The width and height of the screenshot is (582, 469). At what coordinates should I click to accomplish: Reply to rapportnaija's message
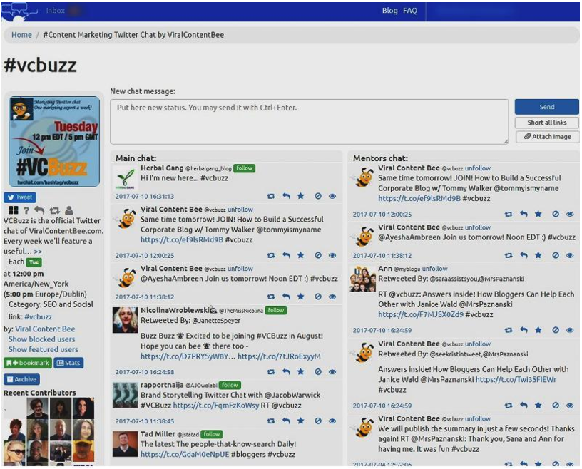pyautogui.click(x=286, y=421)
